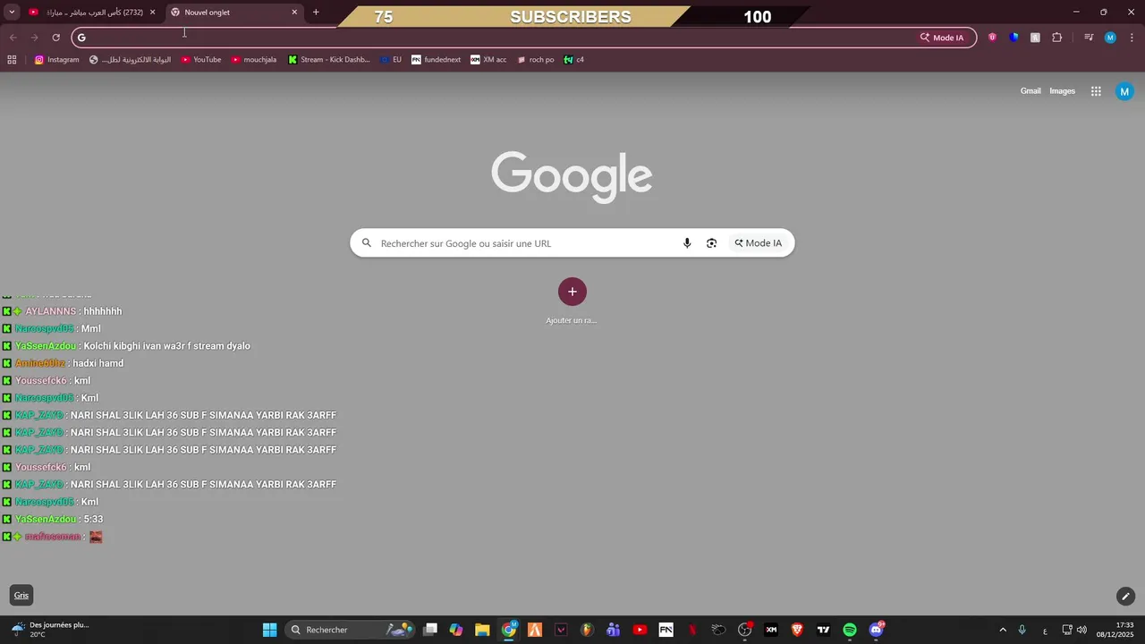Click the forward navigation arrow

(34, 38)
